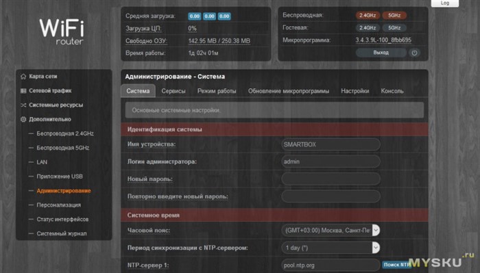
Task: Toggle the guest (Гостевая) 5GHz badge
Action: (x=394, y=28)
